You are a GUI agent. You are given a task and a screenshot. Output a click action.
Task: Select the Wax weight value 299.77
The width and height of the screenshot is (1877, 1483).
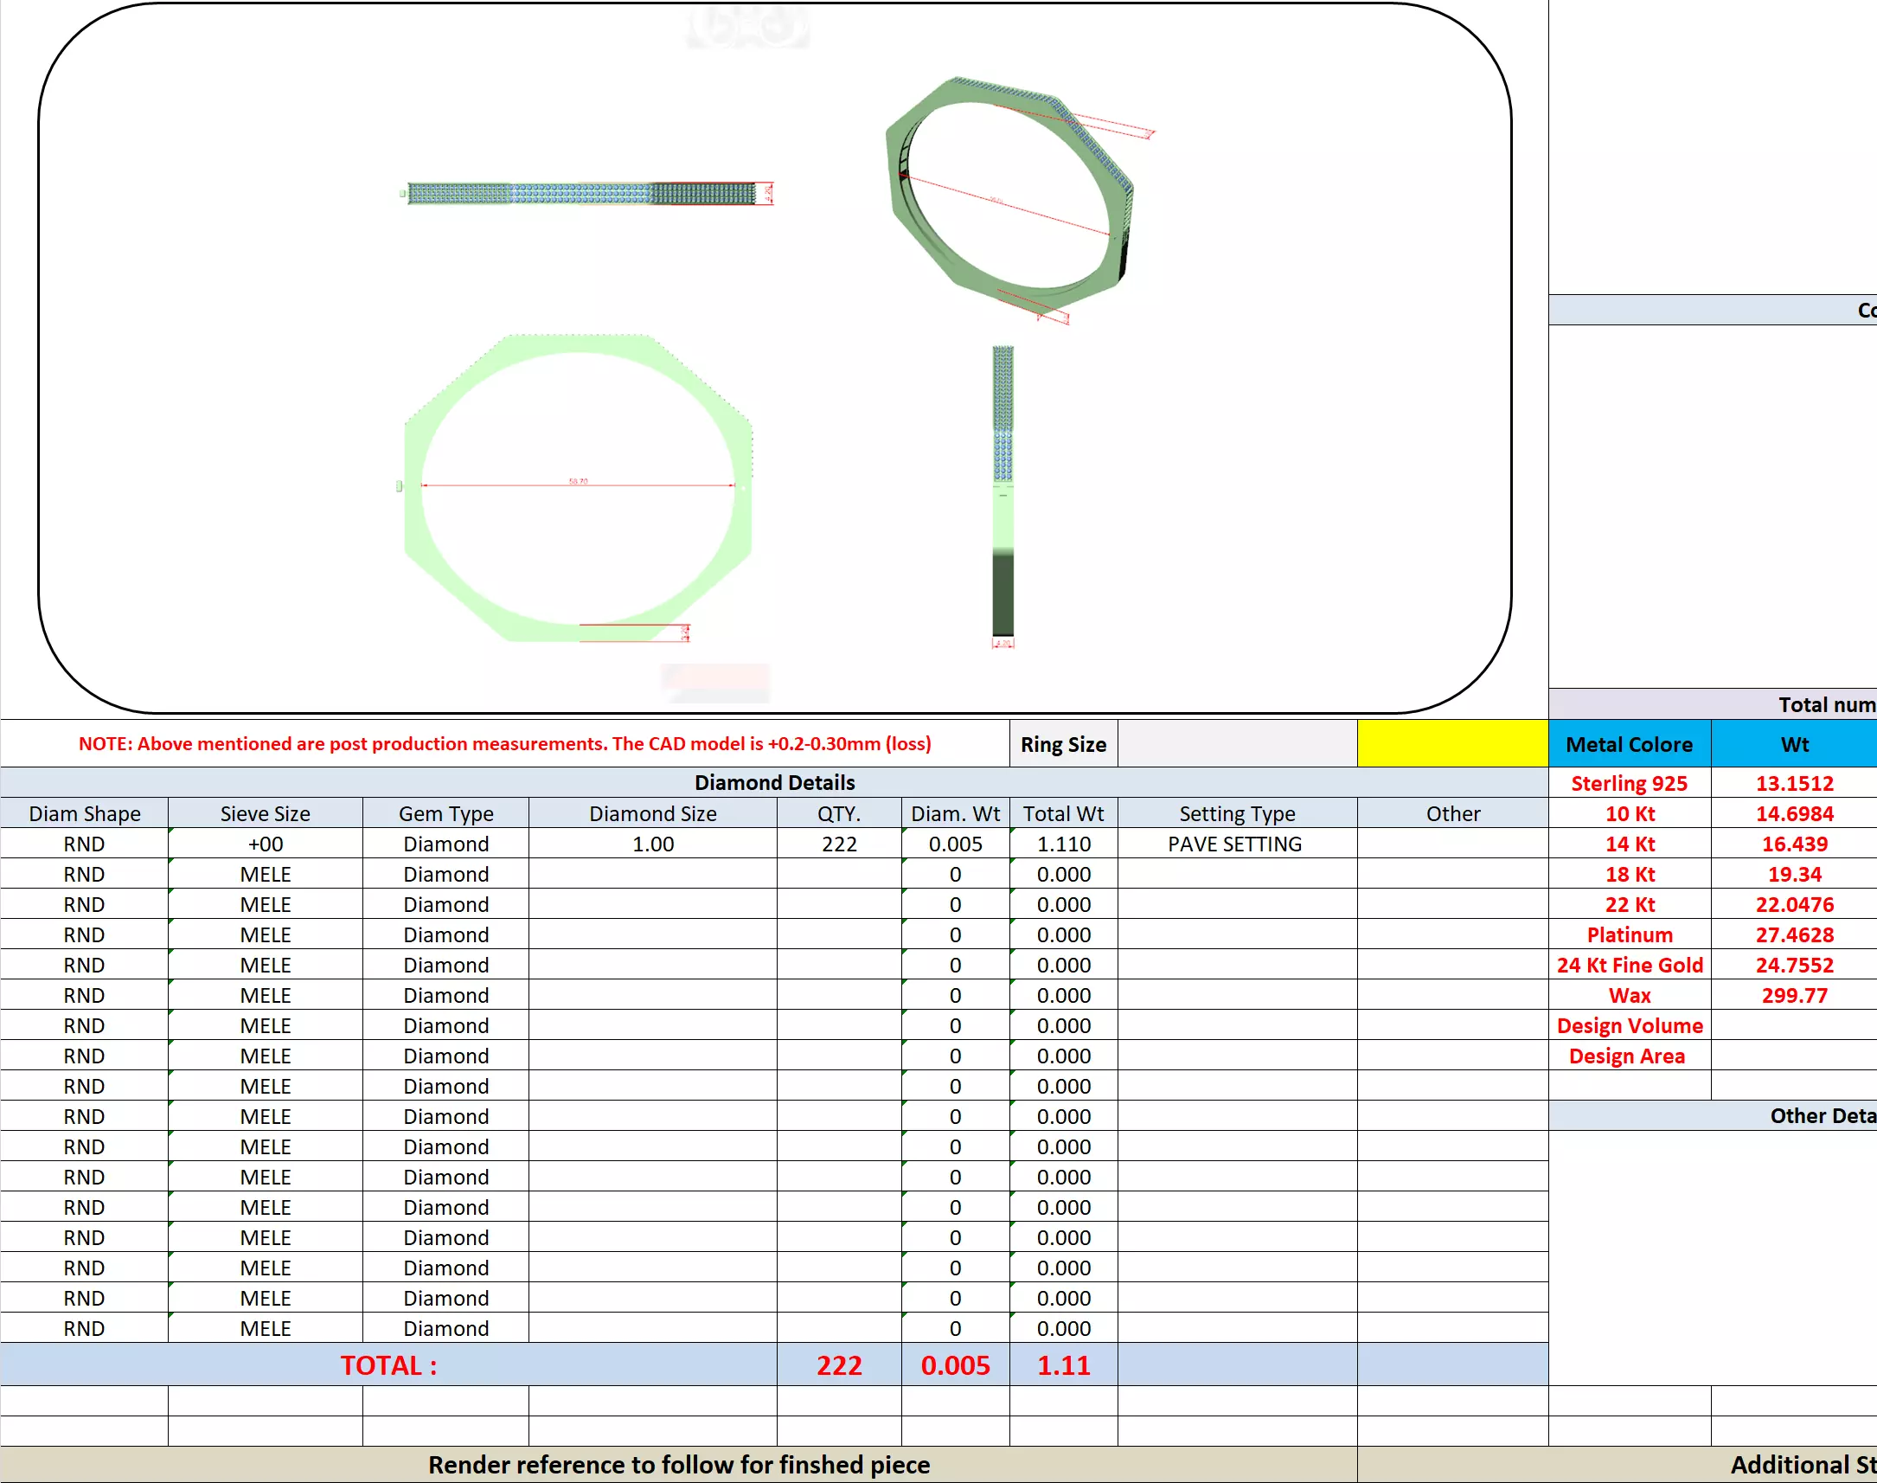click(1794, 996)
